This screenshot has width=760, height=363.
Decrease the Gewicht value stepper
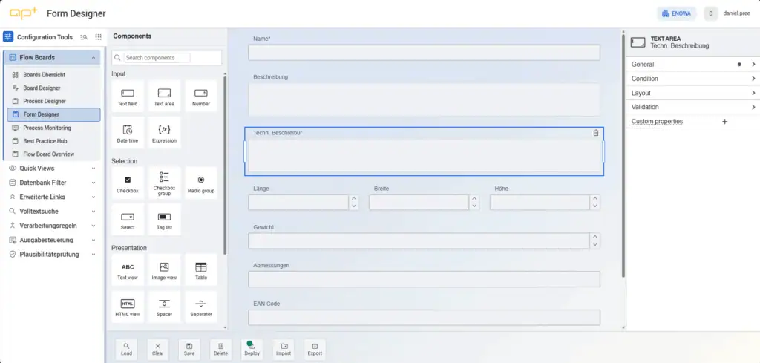click(595, 245)
